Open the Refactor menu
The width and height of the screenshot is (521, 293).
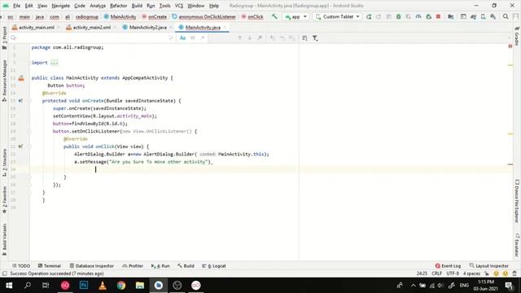pos(119,6)
